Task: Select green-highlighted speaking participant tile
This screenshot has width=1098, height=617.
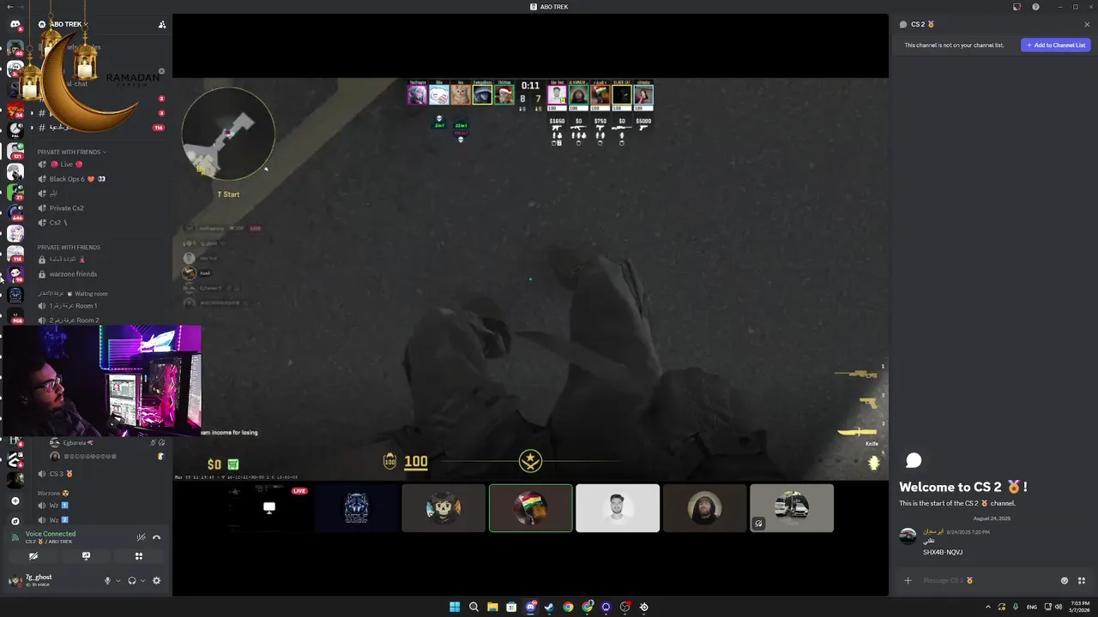Action: click(x=531, y=508)
